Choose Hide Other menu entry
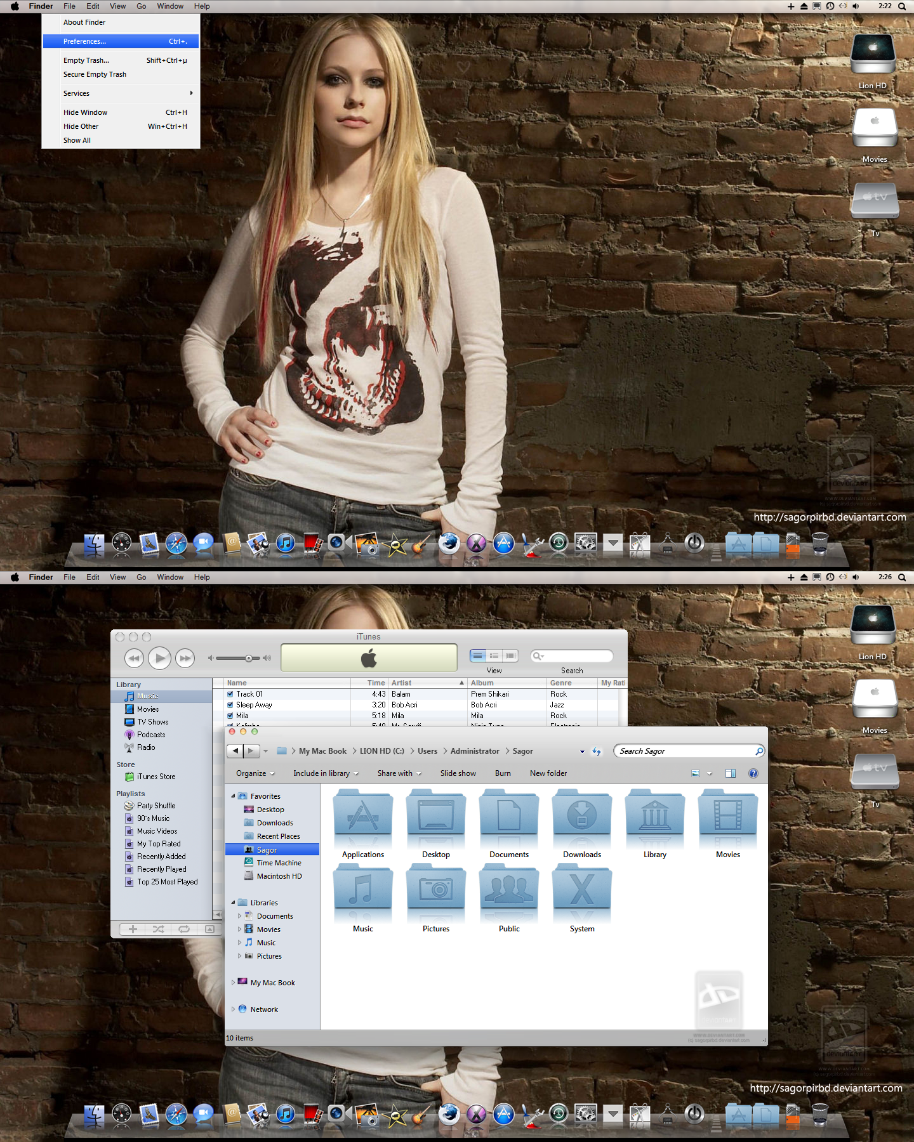Viewport: 914px width, 1142px height. 121,126
